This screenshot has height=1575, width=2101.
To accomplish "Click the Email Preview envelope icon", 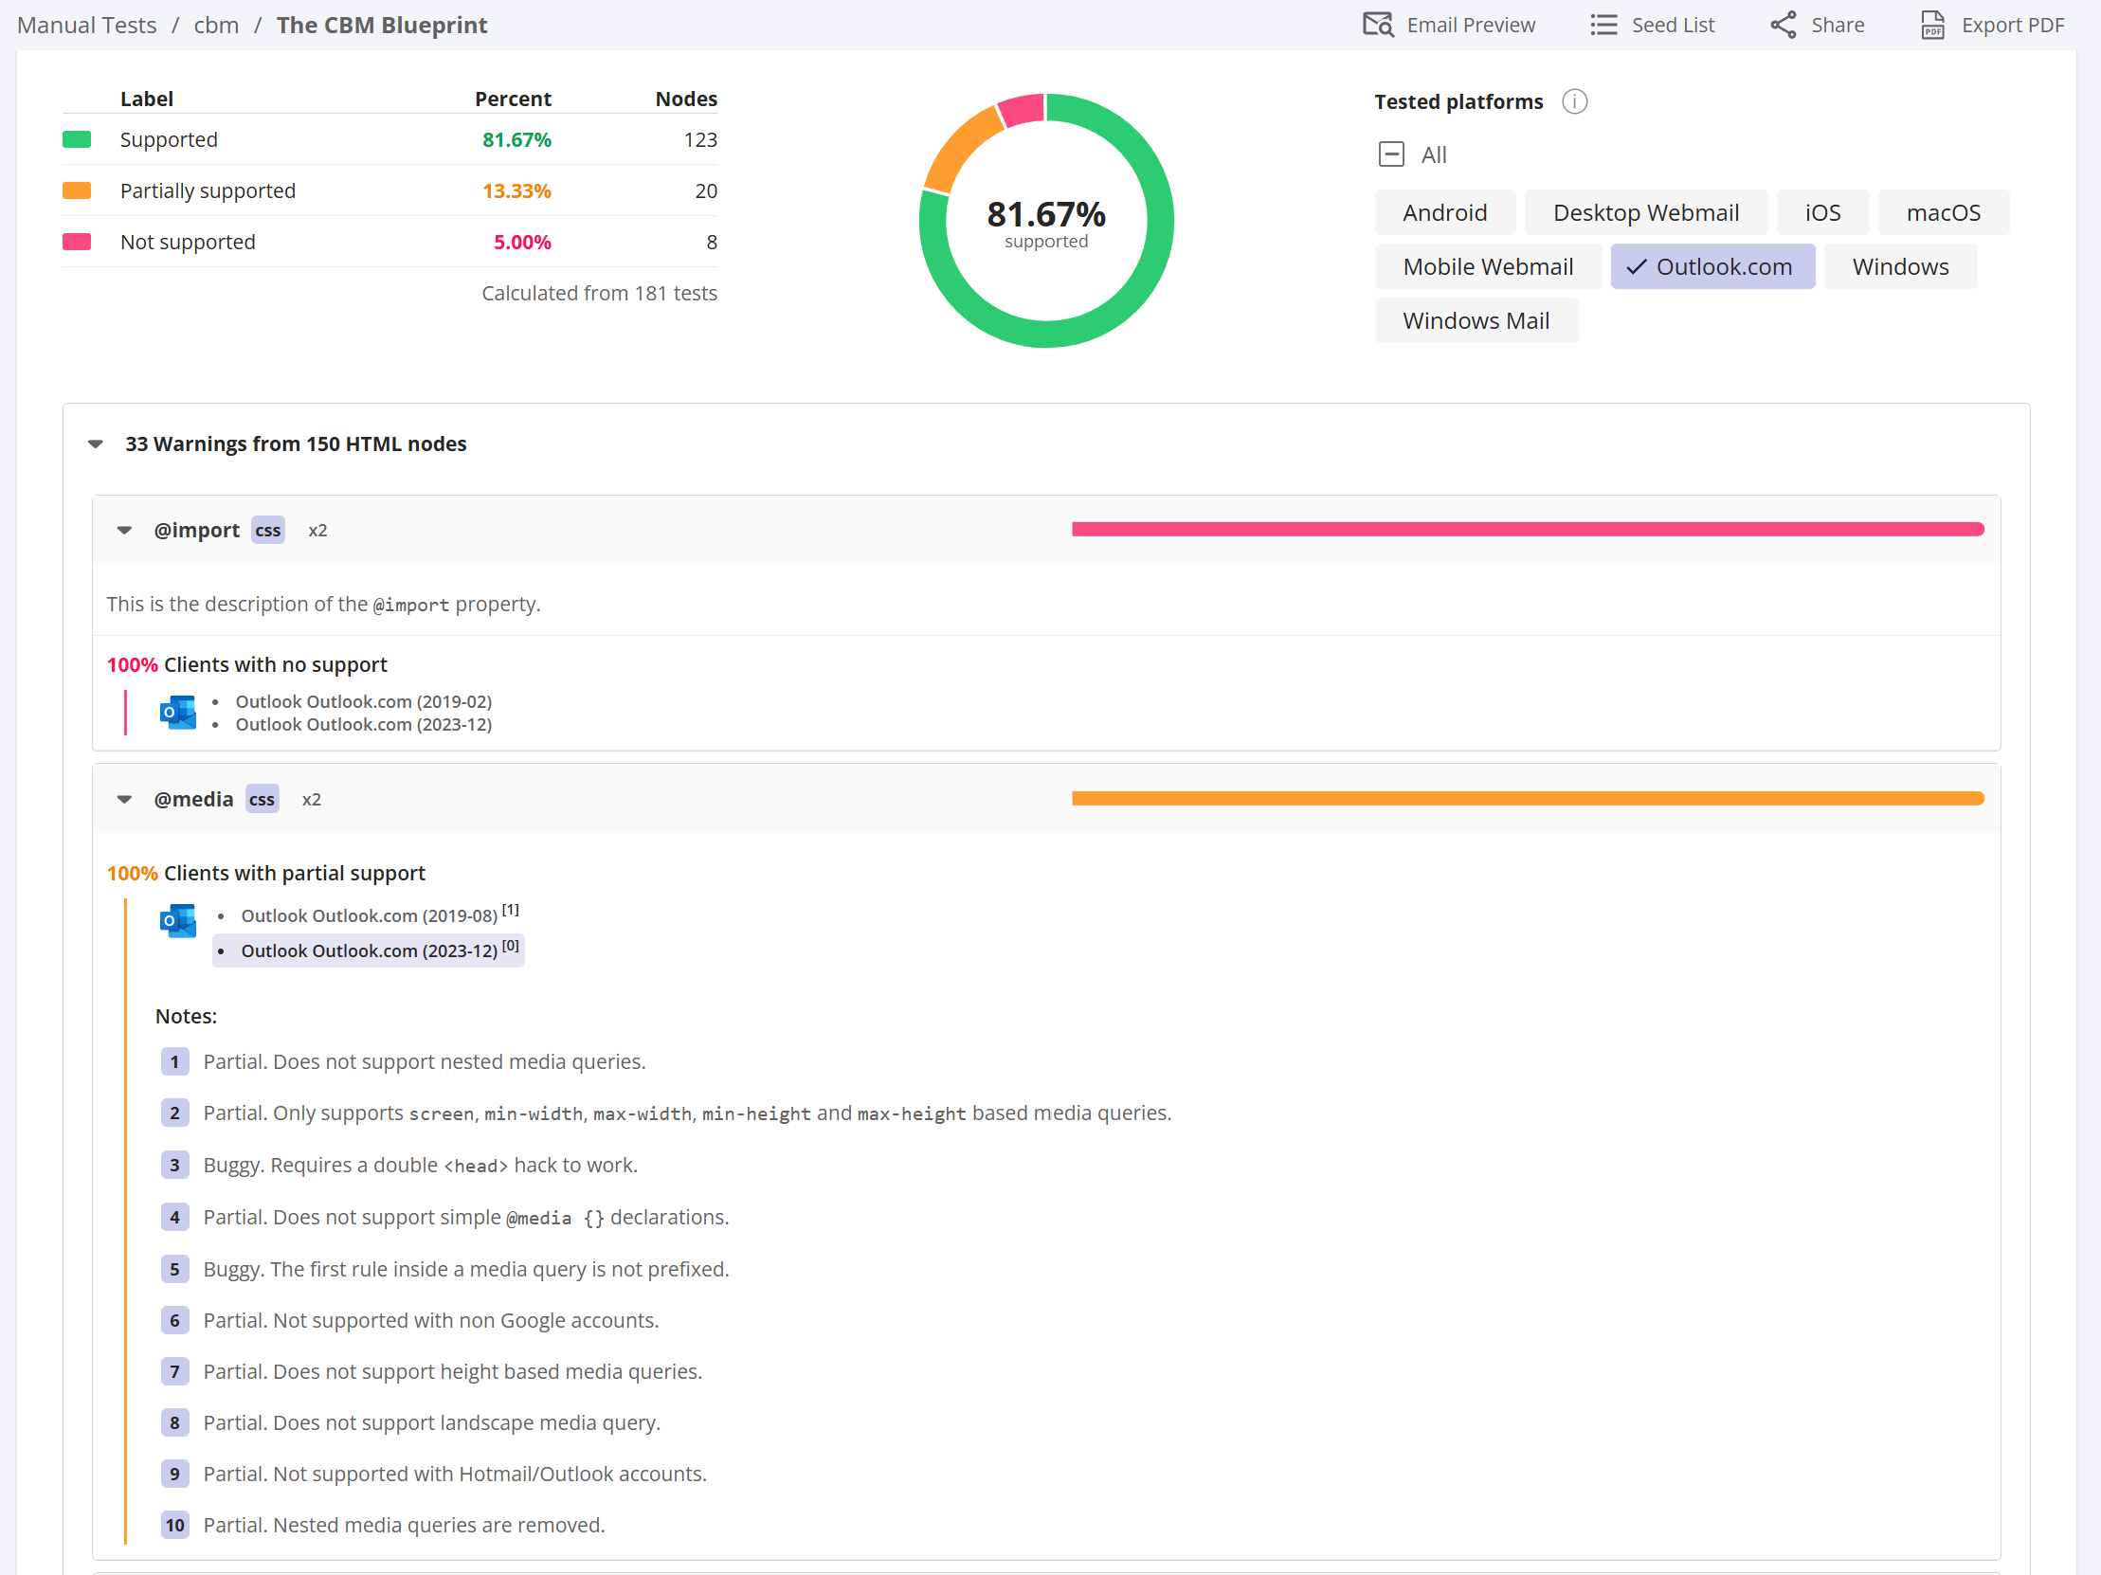I will 1377,25.
